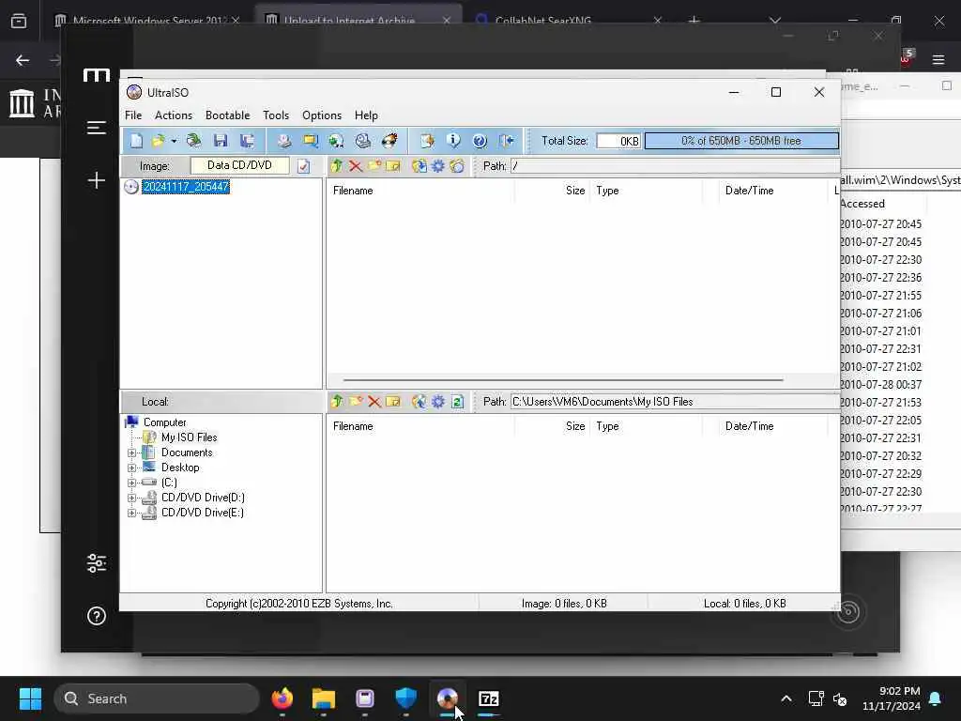Viewport: 961px width, 721px height.
Task: Click New Folder icon in Local pane toolbar
Action: click(355, 402)
